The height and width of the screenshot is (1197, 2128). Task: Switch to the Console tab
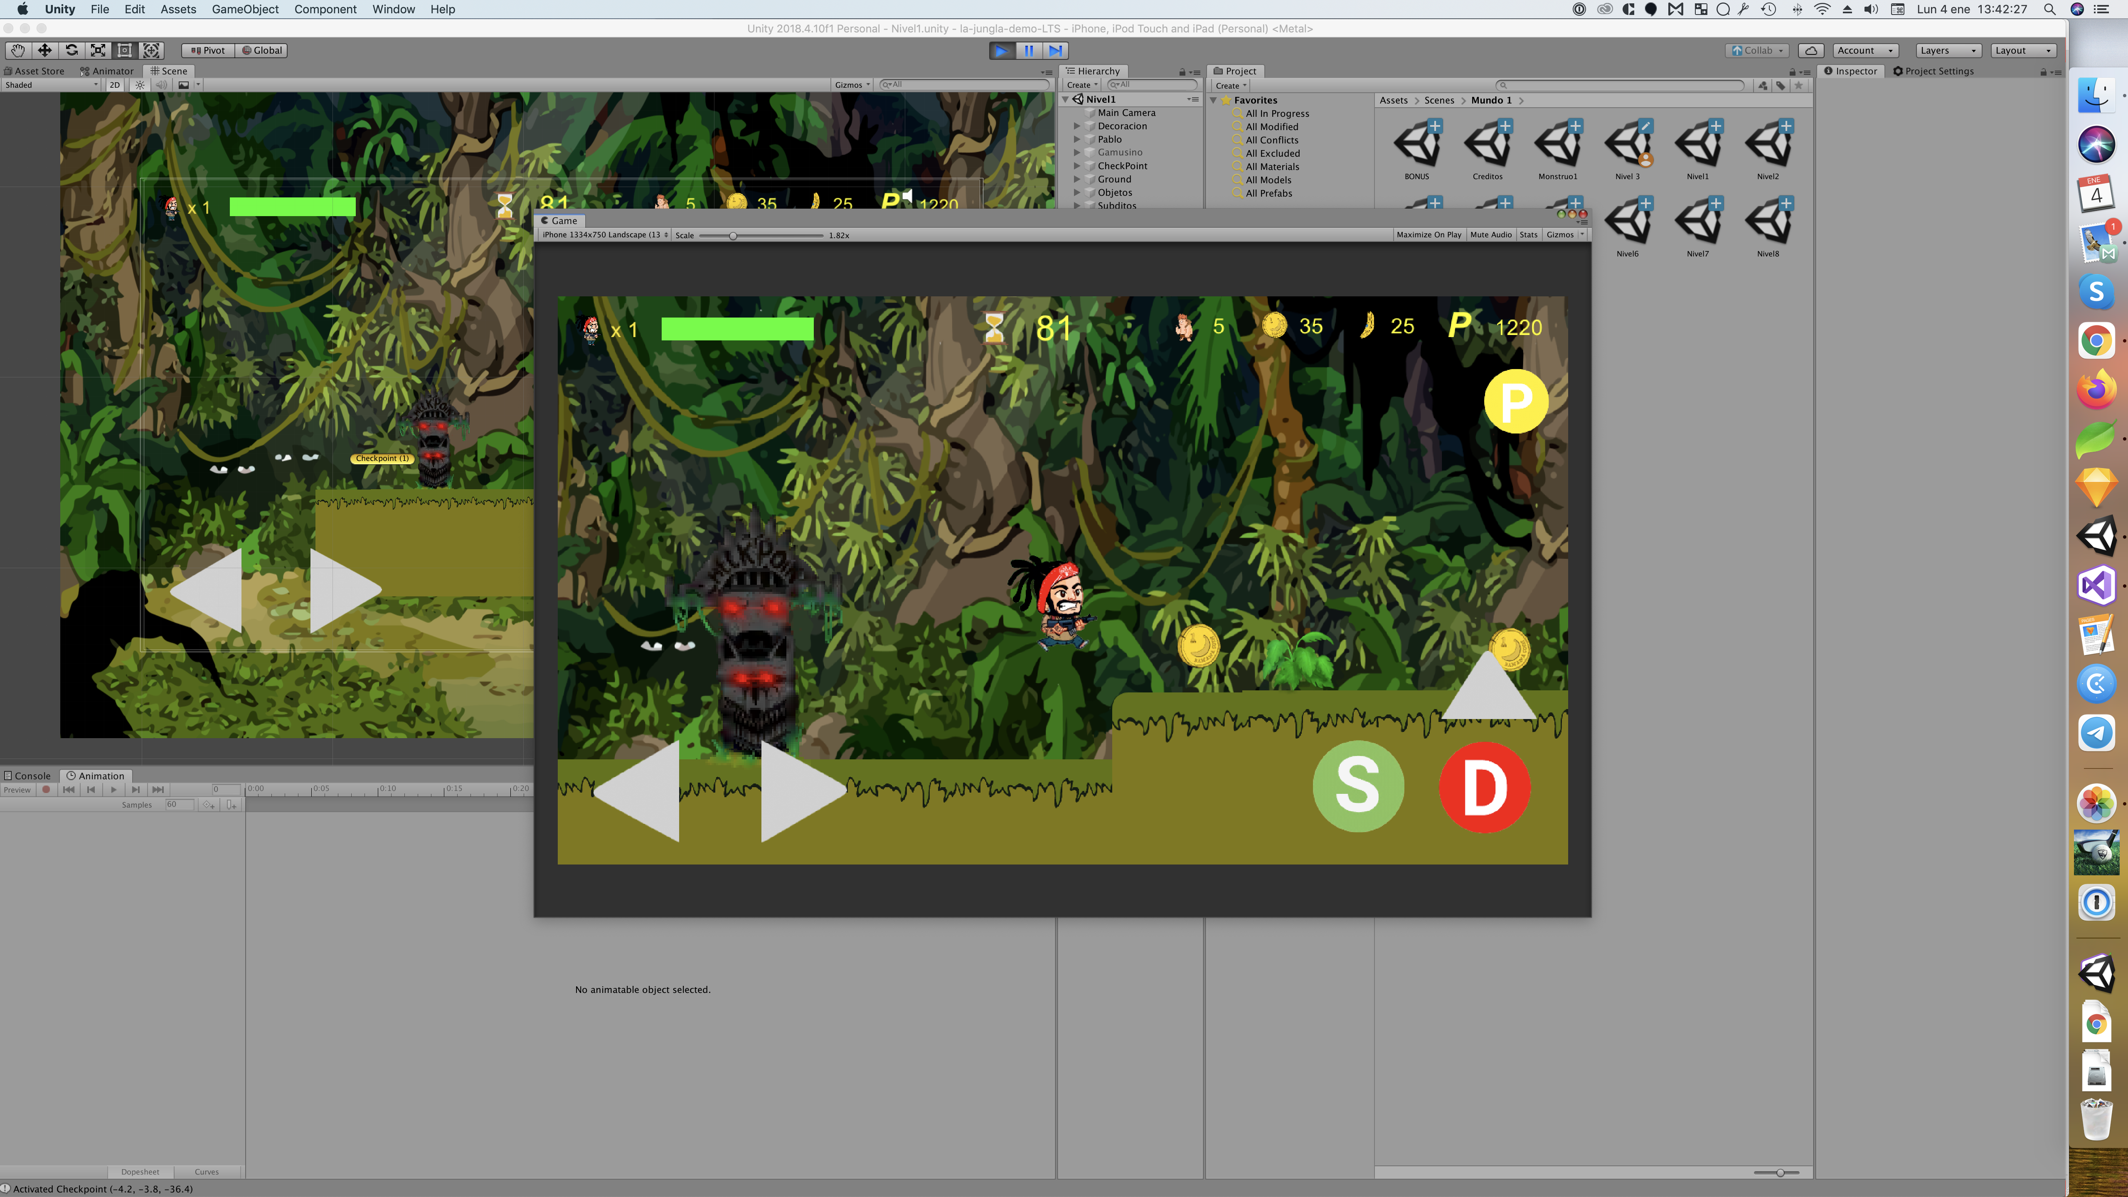(x=28, y=776)
